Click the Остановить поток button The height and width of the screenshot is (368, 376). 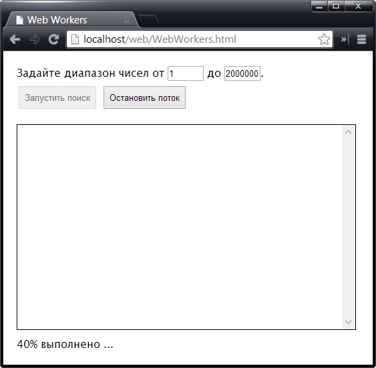click(144, 98)
